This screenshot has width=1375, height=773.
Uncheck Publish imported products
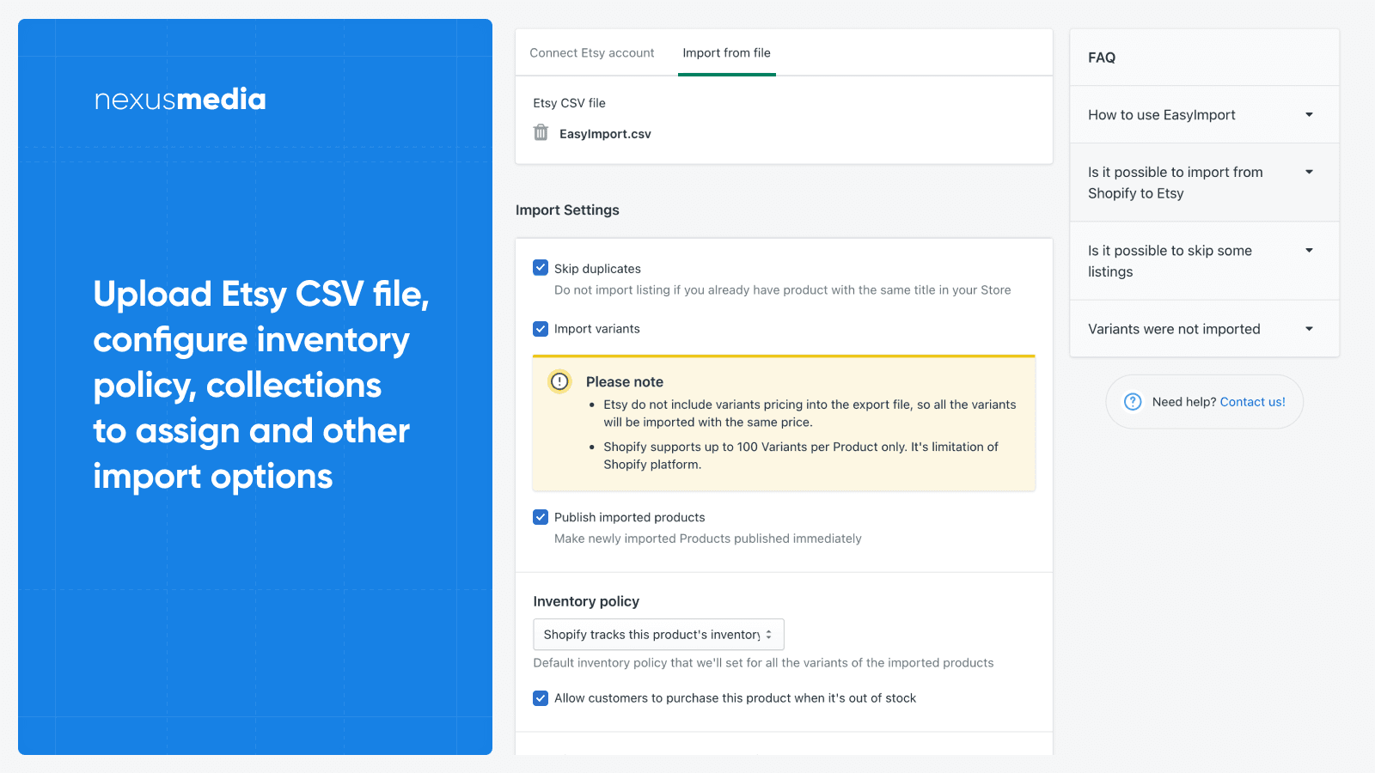coord(541,516)
